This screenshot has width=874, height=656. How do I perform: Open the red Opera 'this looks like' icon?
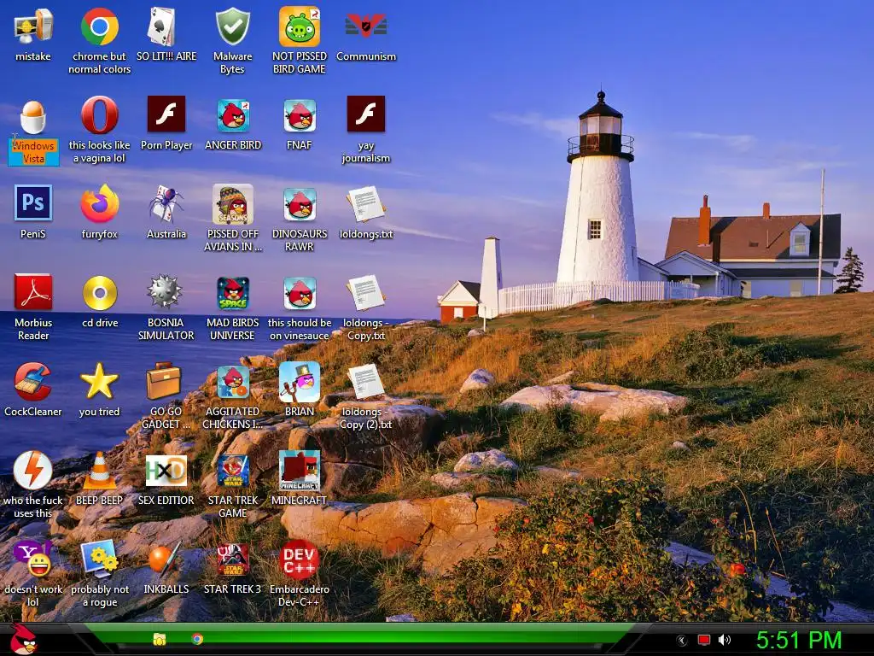coord(99,115)
